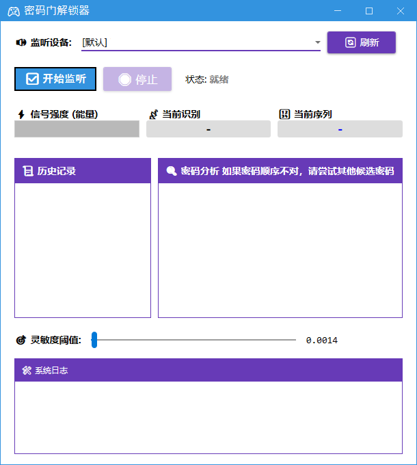Image resolution: width=417 pixels, height=465 pixels.
Task: Click the 当前序列 value box
Action: (x=340, y=129)
